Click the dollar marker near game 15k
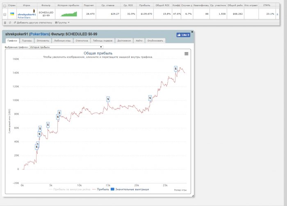This screenshot has width=287, height=206. coord(108,99)
